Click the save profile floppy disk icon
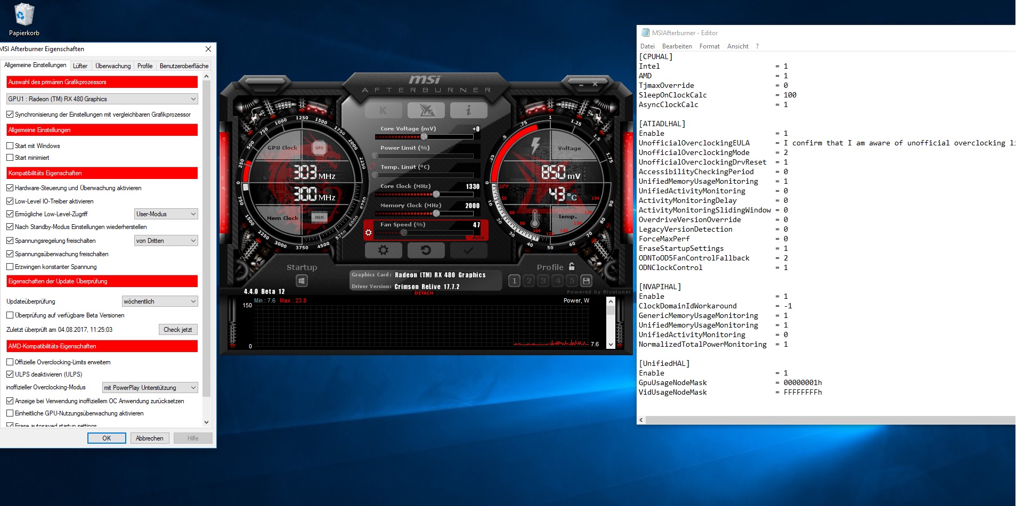The image size is (1024, 506). pyautogui.click(x=586, y=281)
